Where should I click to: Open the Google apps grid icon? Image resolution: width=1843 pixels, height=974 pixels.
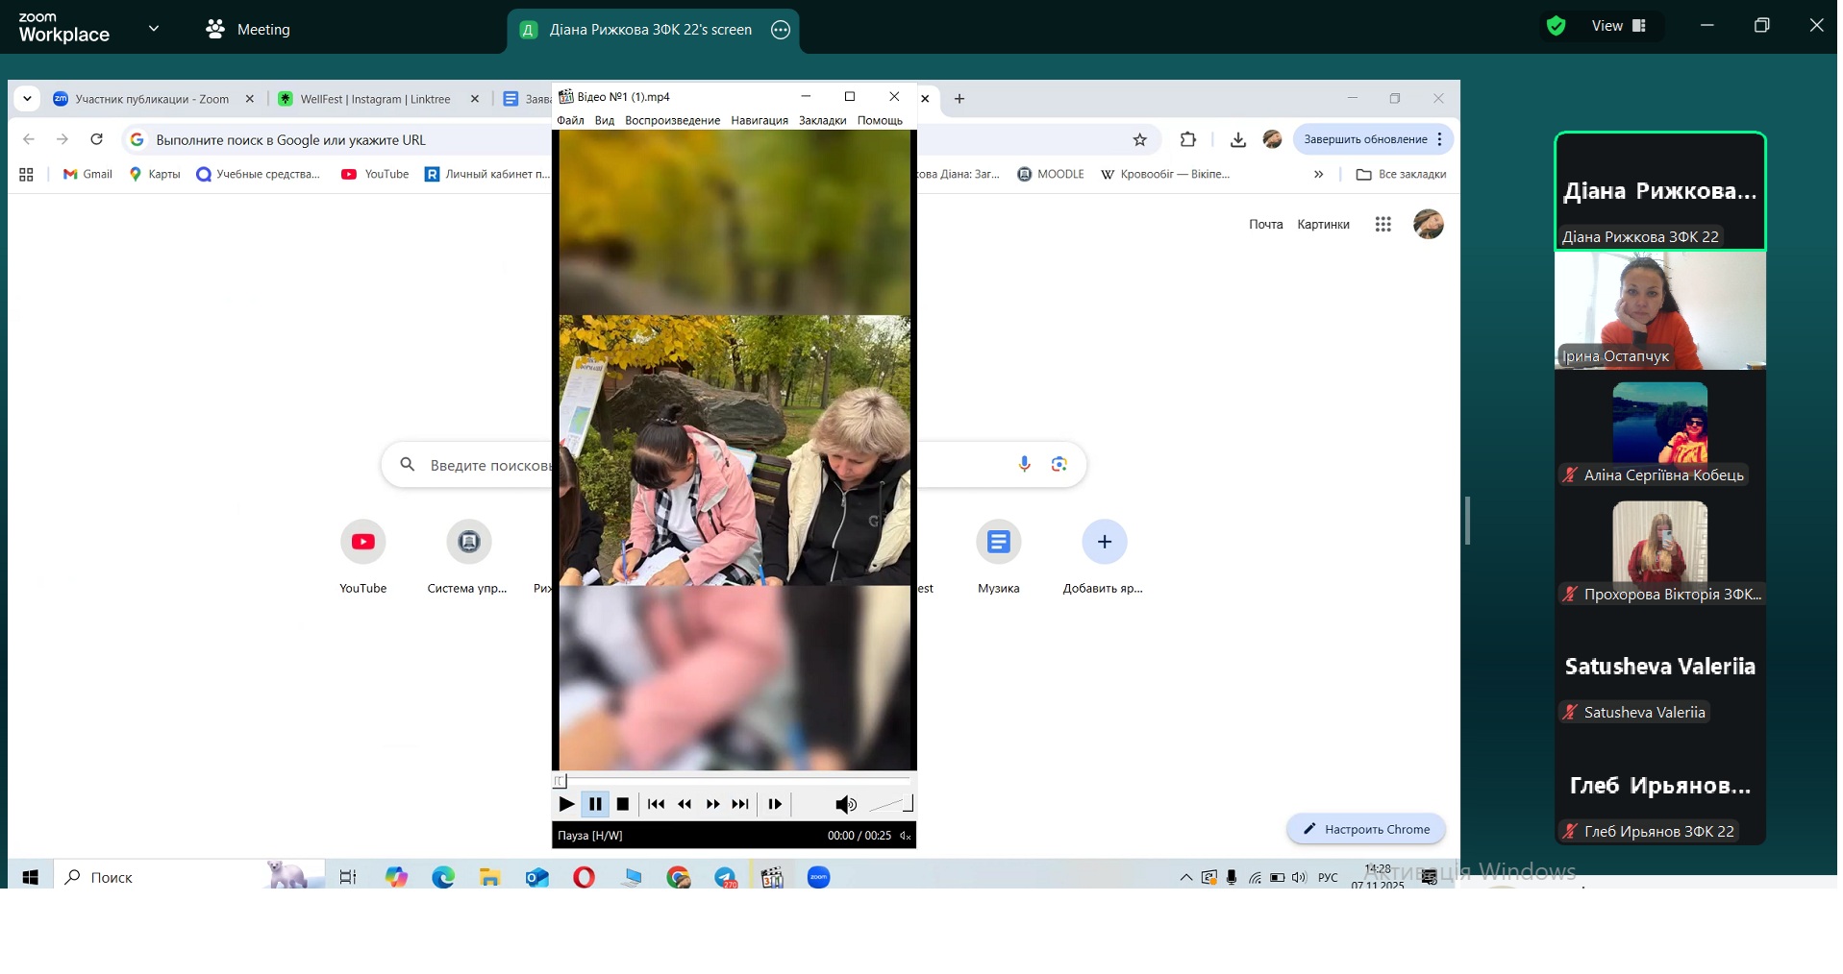[x=1382, y=225]
